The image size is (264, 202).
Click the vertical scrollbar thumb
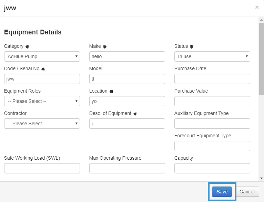tap(261, 59)
